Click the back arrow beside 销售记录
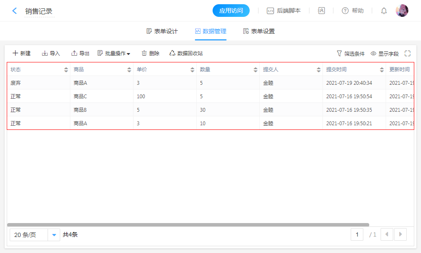The width and height of the screenshot is (421, 253). 15,11
